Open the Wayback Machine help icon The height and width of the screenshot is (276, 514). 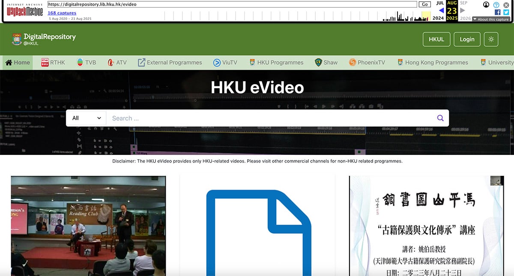(x=496, y=5)
